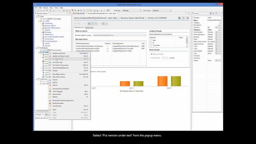Click the ellipsis button for Description
This screenshot has height=144, width=256.
219,25
